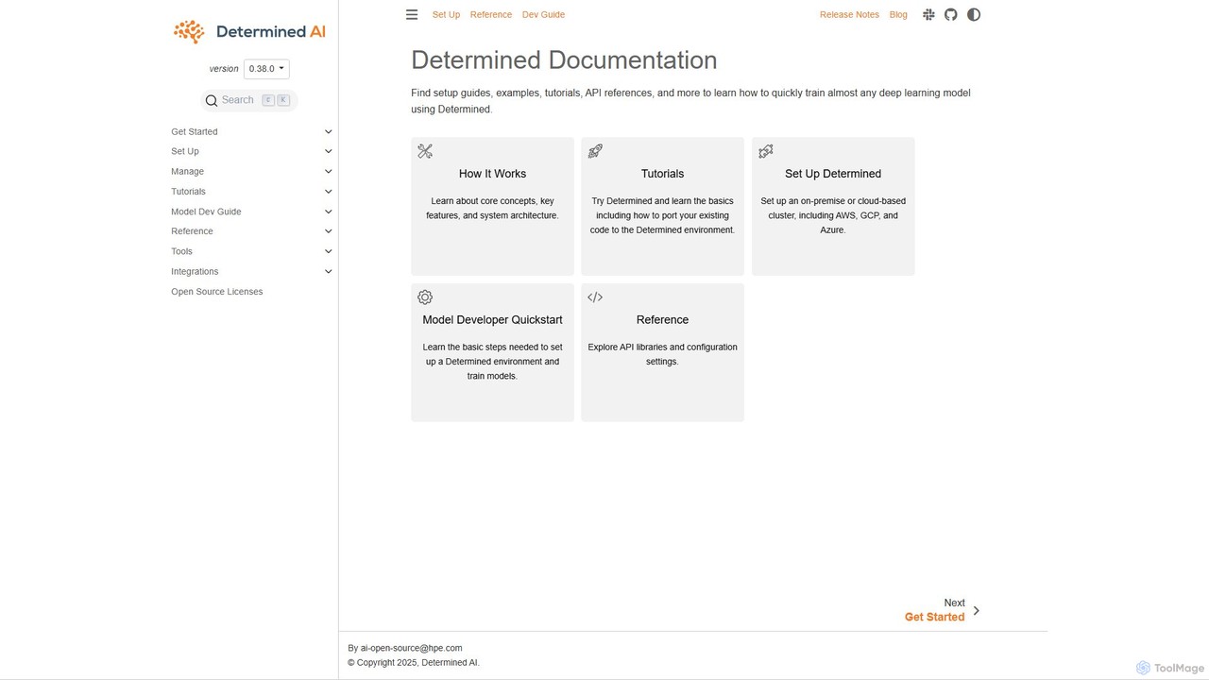Select Get Started sidebar label
The image size is (1209, 680).
(195, 131)
